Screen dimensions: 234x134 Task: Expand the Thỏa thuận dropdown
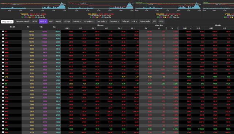point(102,21)
